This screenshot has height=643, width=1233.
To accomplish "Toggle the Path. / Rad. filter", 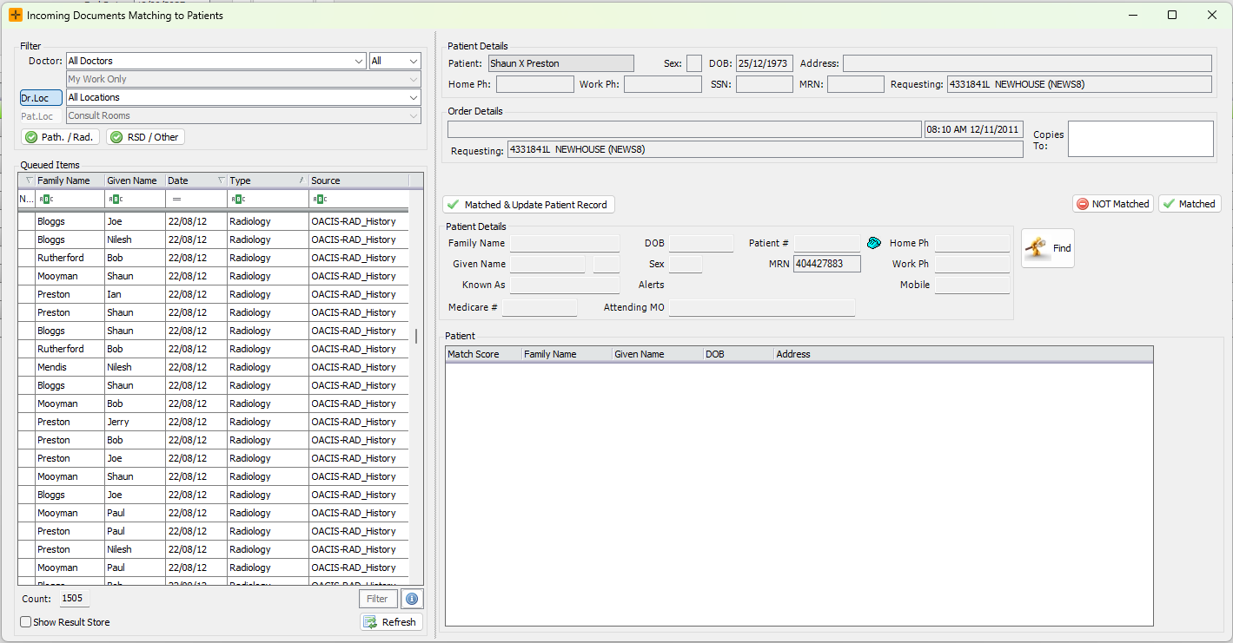I will tap(59, 137).
